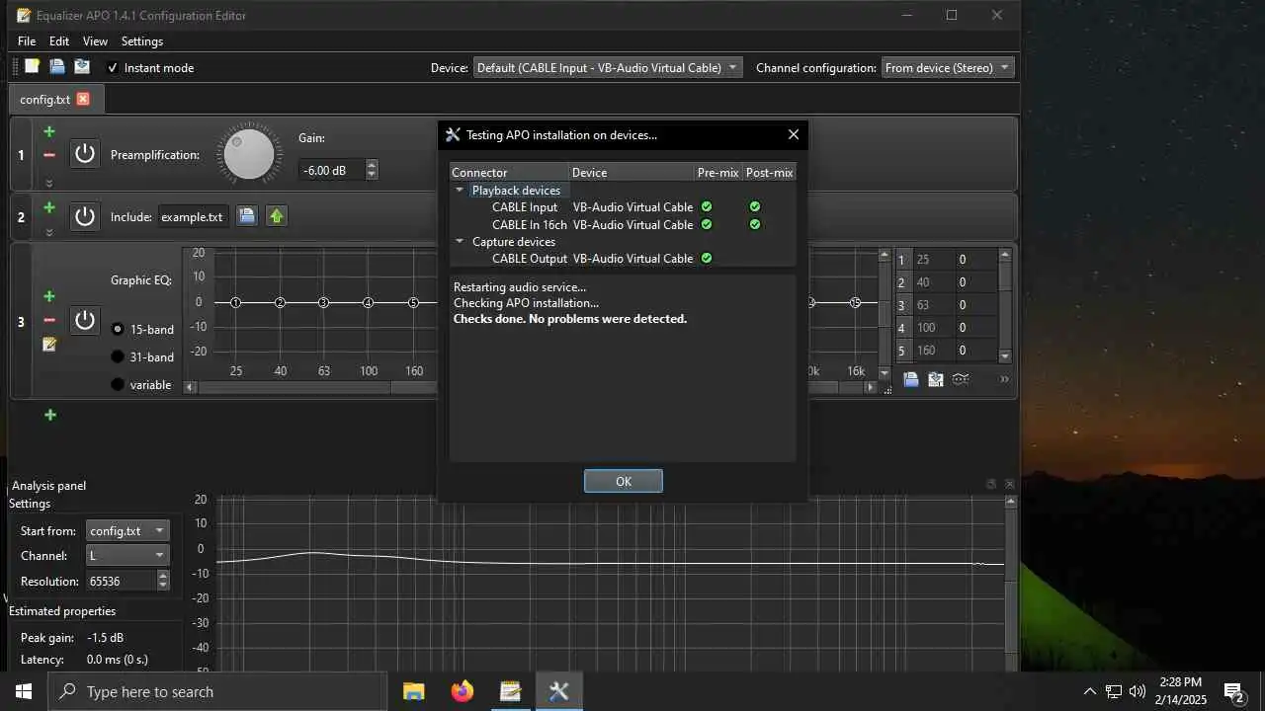The image size is (1265, 711).
Task: Close the config.txt tab
Action: [83, 99]
